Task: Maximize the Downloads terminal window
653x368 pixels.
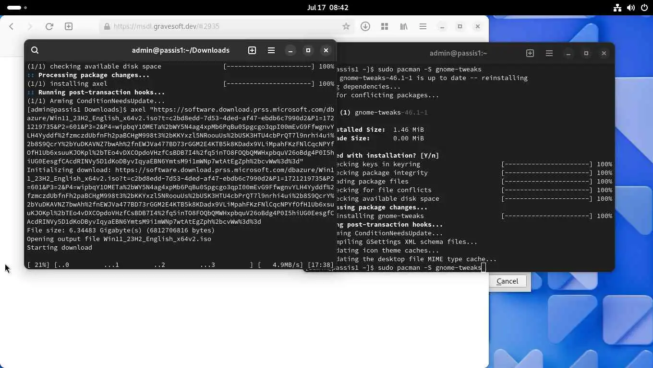Action: point(308,50)
